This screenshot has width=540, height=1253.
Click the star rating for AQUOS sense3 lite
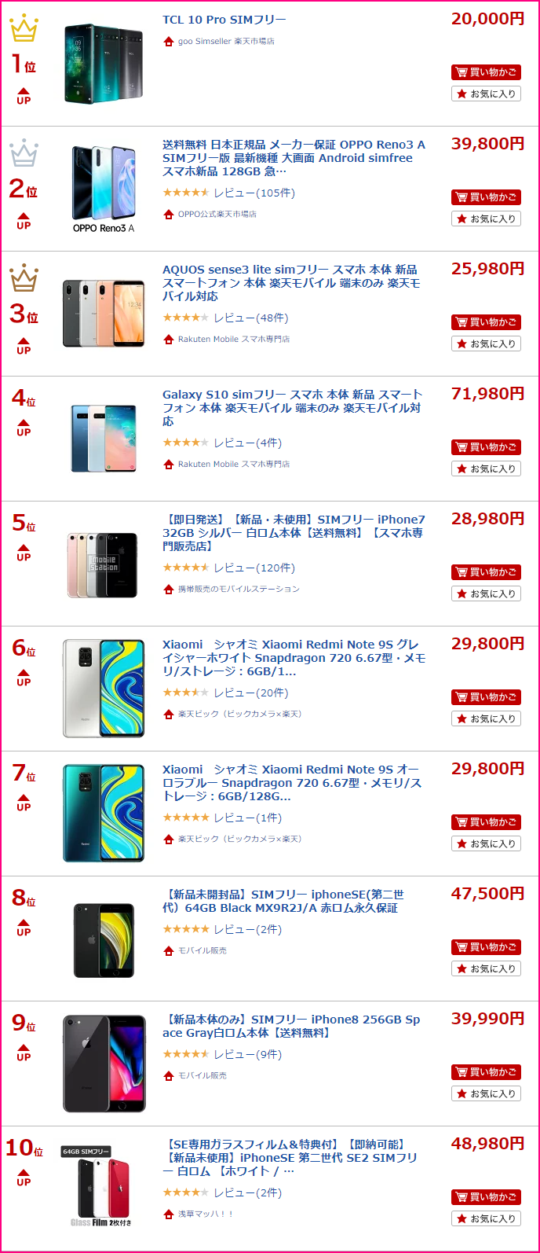point(186,318)
